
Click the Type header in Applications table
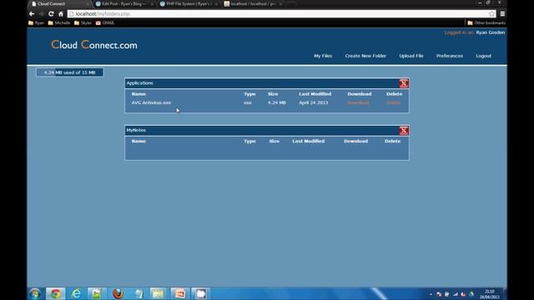[x=249, y=94]
